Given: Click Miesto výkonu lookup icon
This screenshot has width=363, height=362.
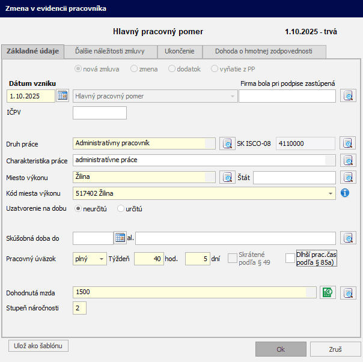Looking at the screenshot, I should (227, 177).
